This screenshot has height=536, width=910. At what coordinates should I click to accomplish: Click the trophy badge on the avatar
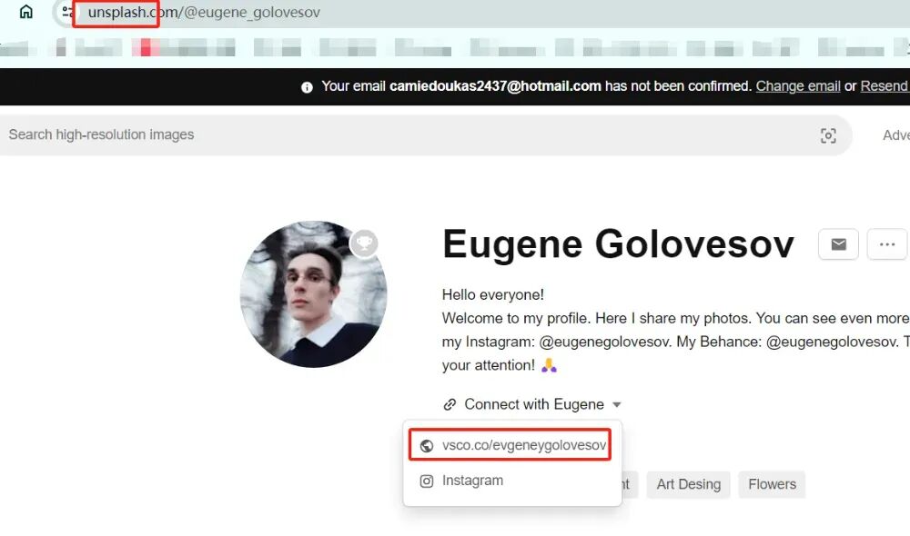coord(364,243)
